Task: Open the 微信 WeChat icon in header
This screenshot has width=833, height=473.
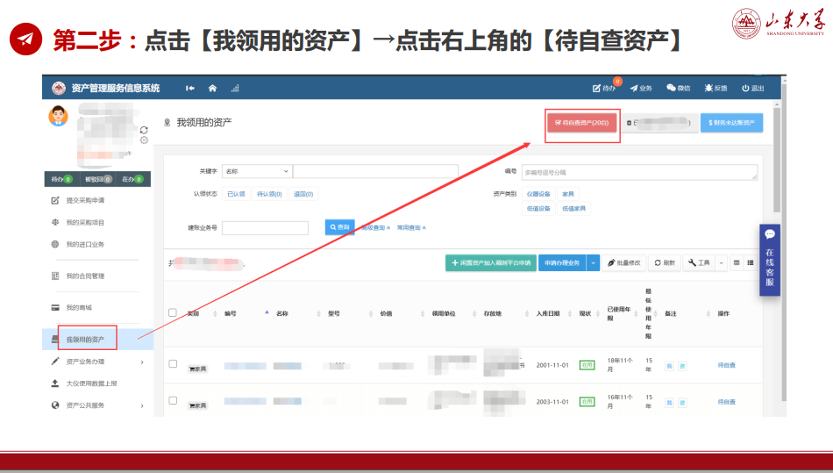Action: (672, 88)
